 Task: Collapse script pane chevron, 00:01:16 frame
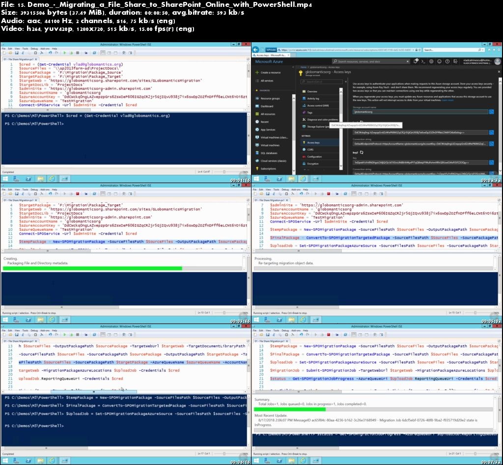[x=248, y=59]
